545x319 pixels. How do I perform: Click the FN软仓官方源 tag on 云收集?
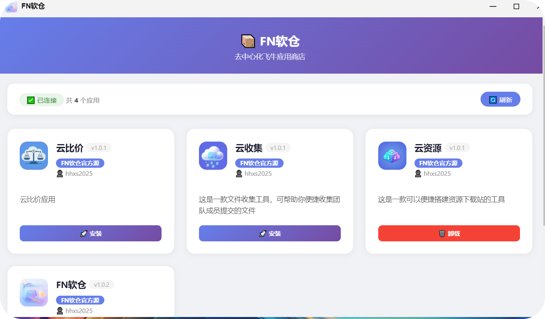coord(259,163)
